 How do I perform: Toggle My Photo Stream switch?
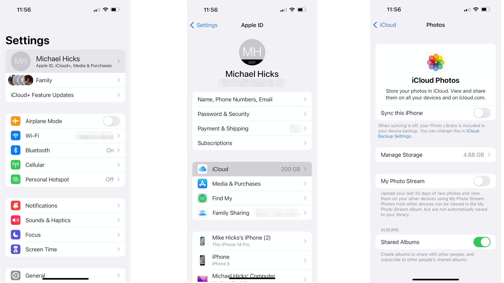coord(481,181)
